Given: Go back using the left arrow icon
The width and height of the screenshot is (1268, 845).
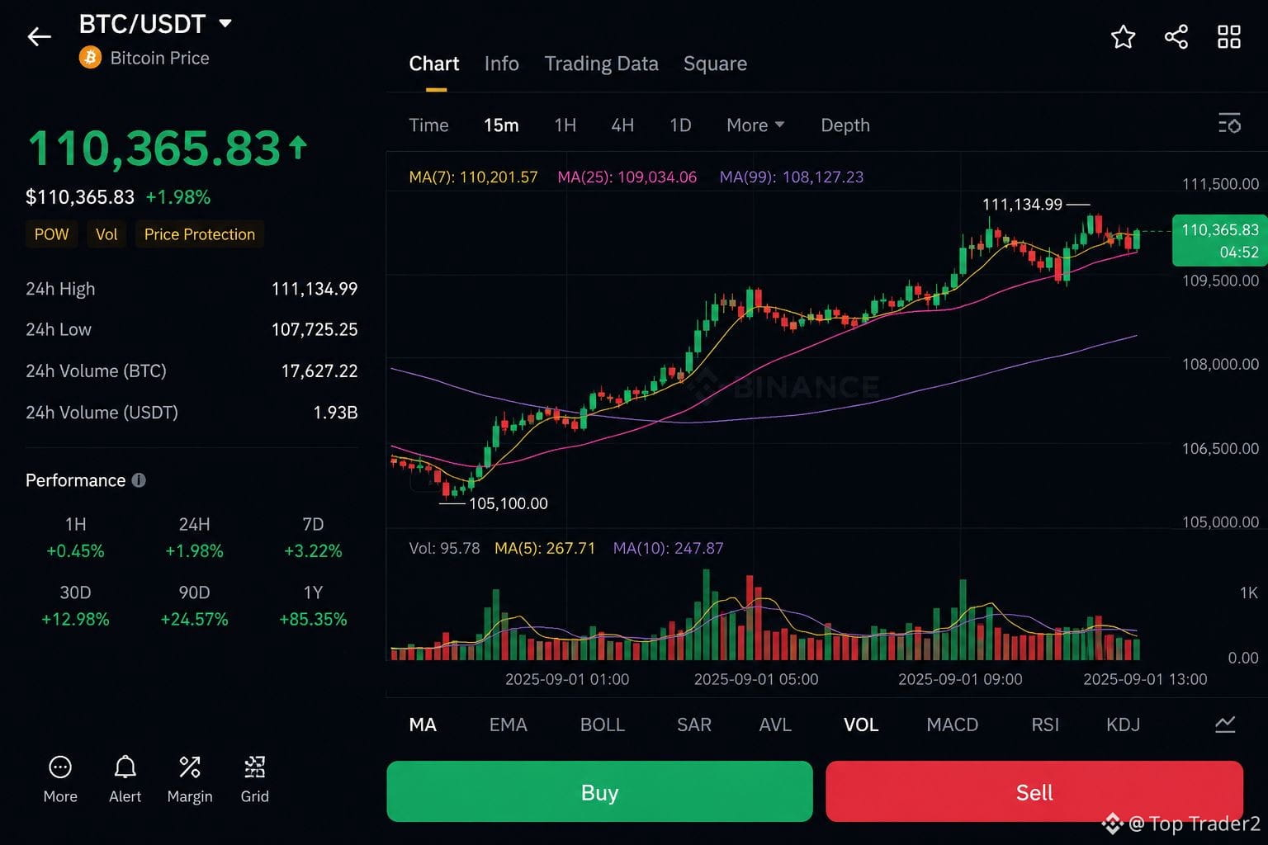Looking at the screenshot, I should click(x=39, y=36).
